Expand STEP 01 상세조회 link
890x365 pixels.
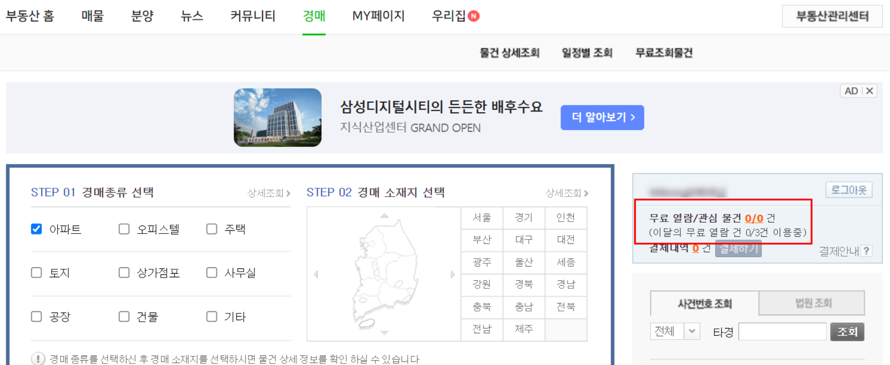268,193
